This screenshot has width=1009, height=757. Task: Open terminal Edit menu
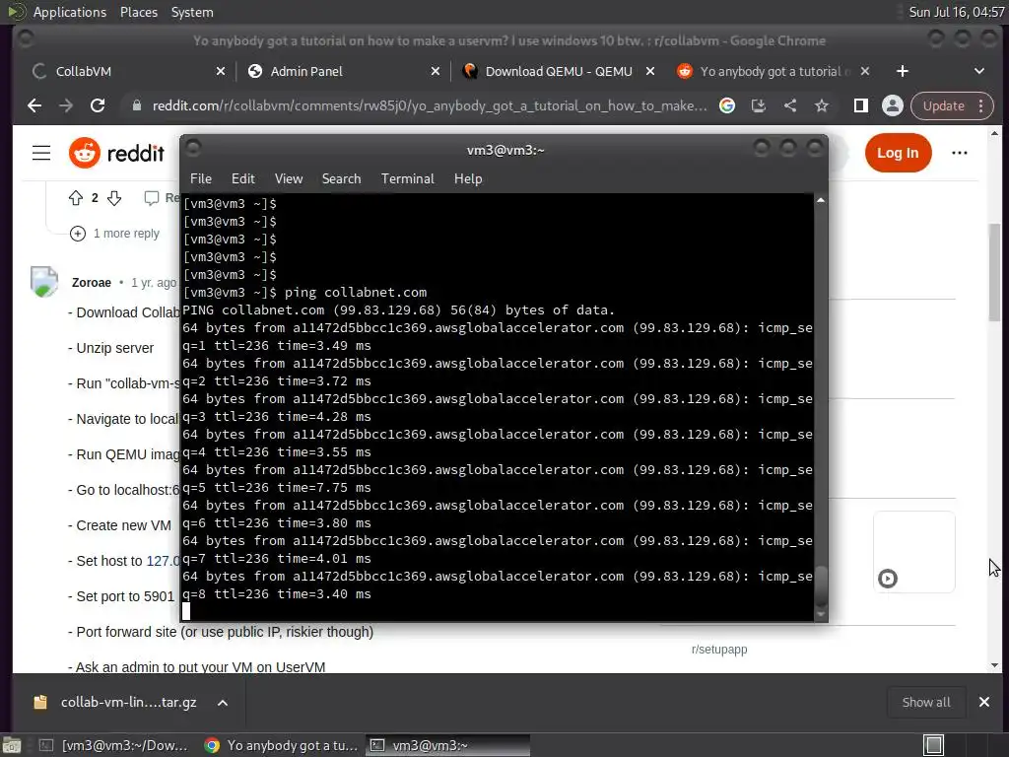[243, 179]
